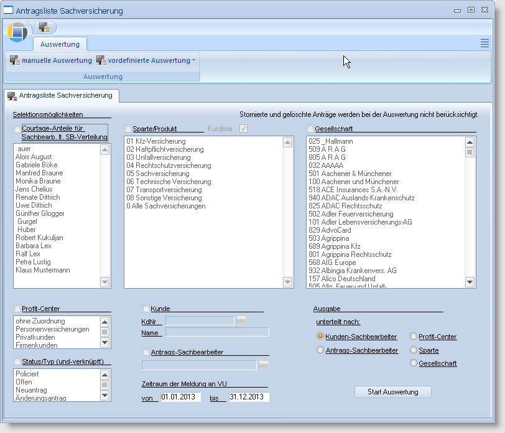Tick the Sparte/Produkt checkbox
The image size is (505, 433).
128,129
